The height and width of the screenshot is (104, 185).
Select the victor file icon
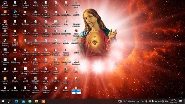pyautogui.click(x=15, y=3)
